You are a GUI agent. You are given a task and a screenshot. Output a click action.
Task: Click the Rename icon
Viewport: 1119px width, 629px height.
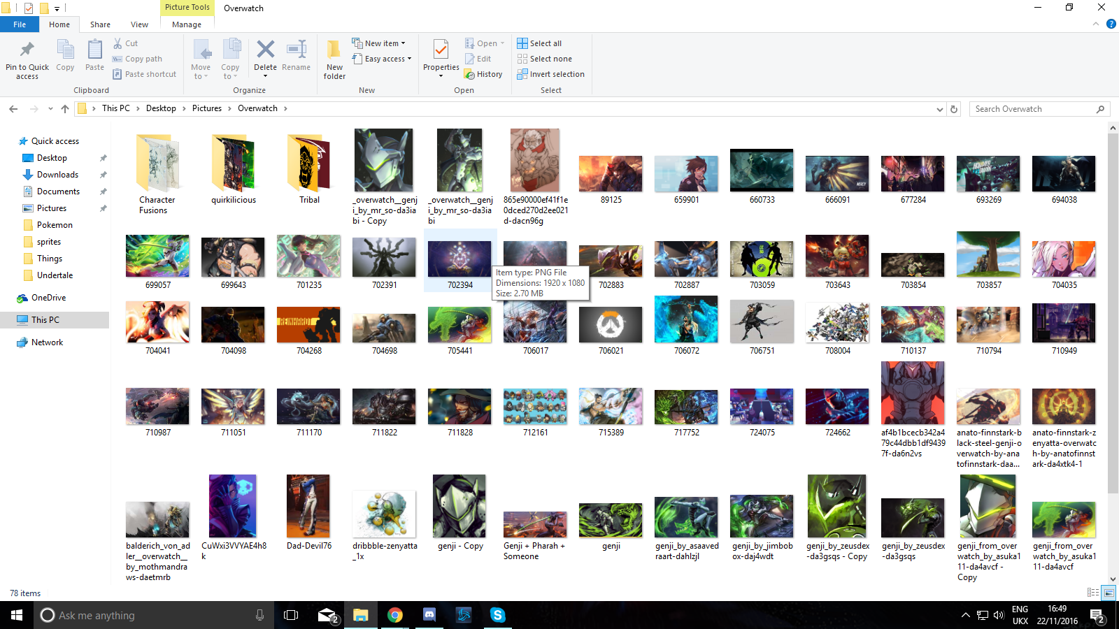(297, 49)
